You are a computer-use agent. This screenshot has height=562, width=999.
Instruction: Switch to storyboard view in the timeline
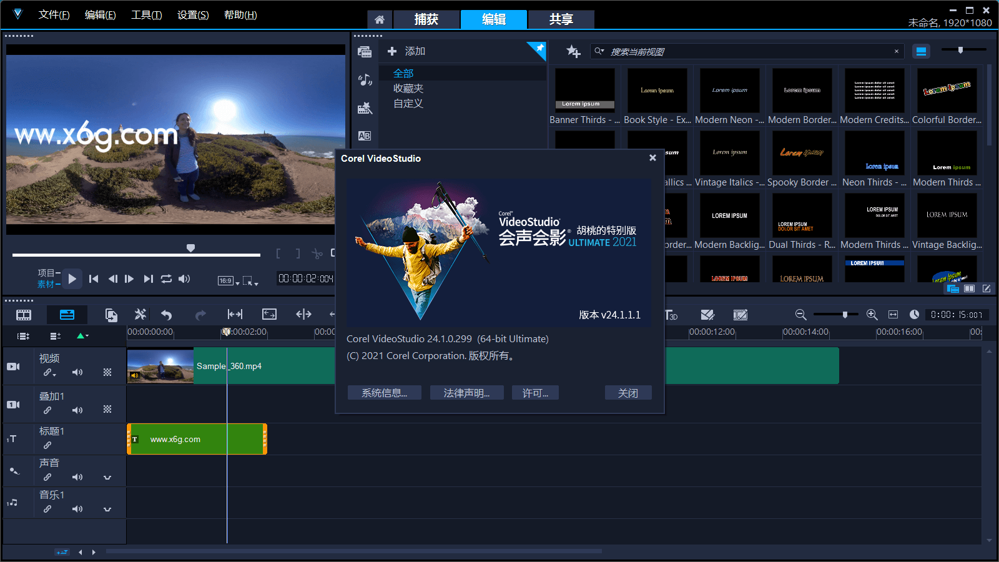24,315
